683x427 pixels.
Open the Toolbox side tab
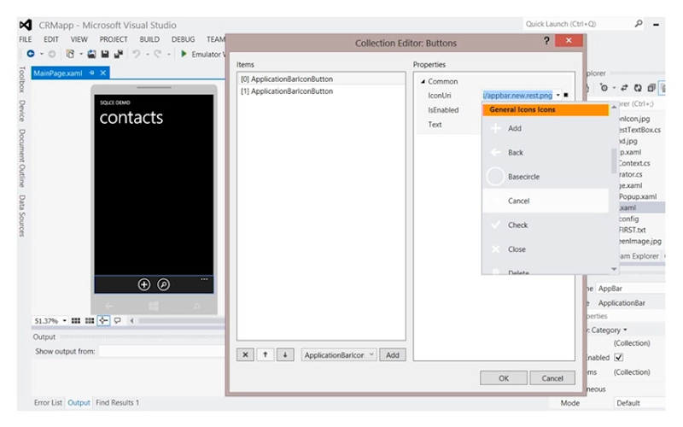click(22, 79)
